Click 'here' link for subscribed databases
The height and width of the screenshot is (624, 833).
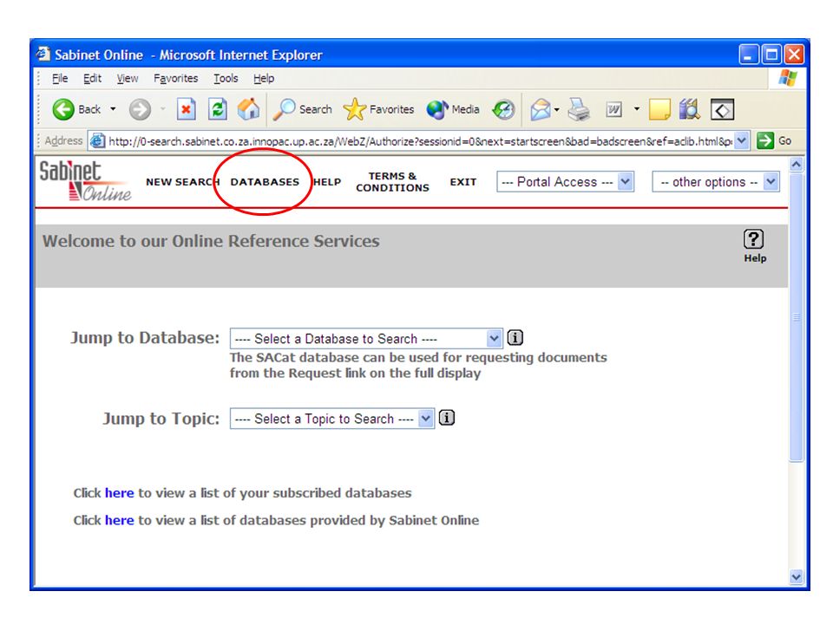coord(119,493)
